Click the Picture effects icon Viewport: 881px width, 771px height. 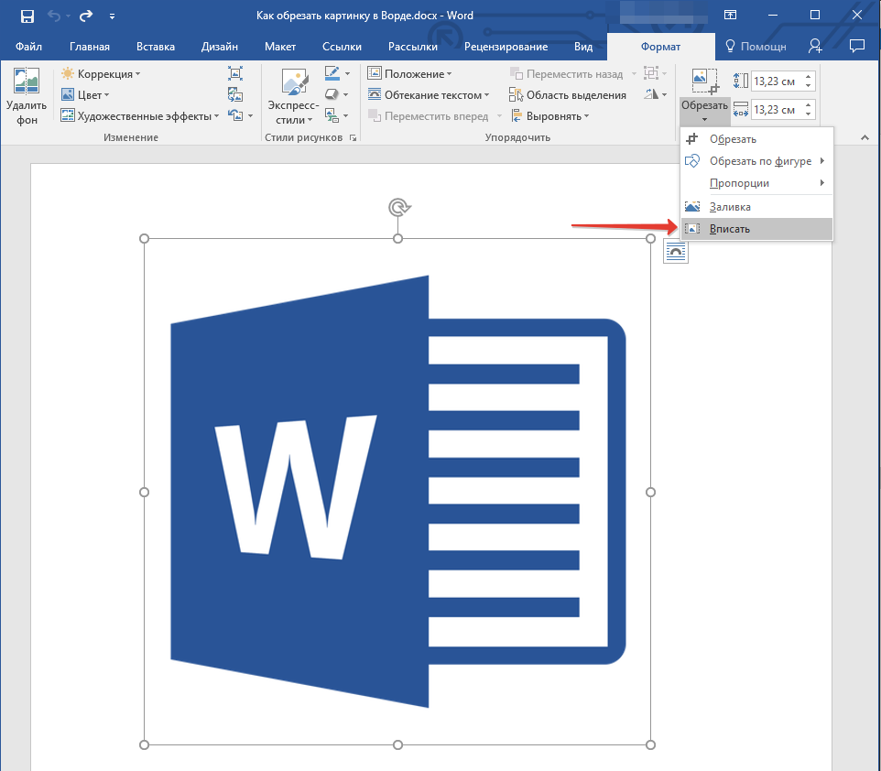(332, 94)
